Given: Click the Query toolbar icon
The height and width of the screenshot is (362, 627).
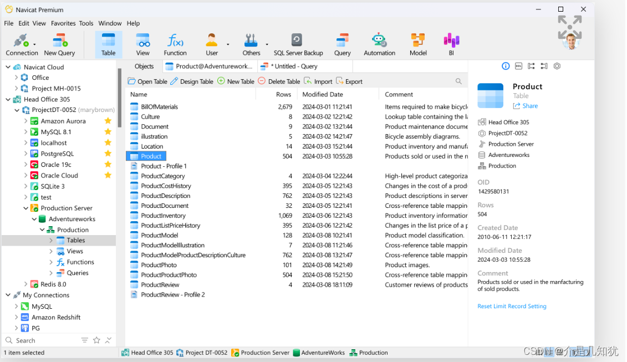Looking at the screenshot, I should [342, 44].
